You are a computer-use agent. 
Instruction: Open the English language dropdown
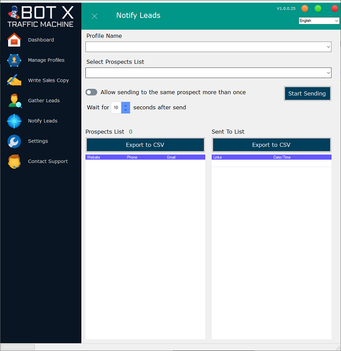pos(319,21)
